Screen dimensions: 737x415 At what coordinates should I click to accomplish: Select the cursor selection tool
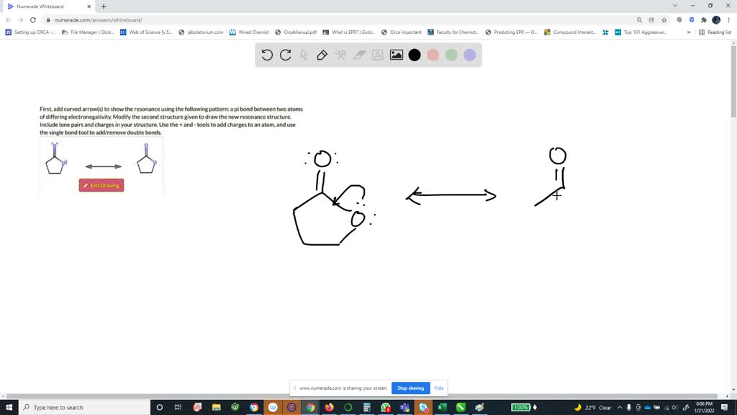point(304,54)
